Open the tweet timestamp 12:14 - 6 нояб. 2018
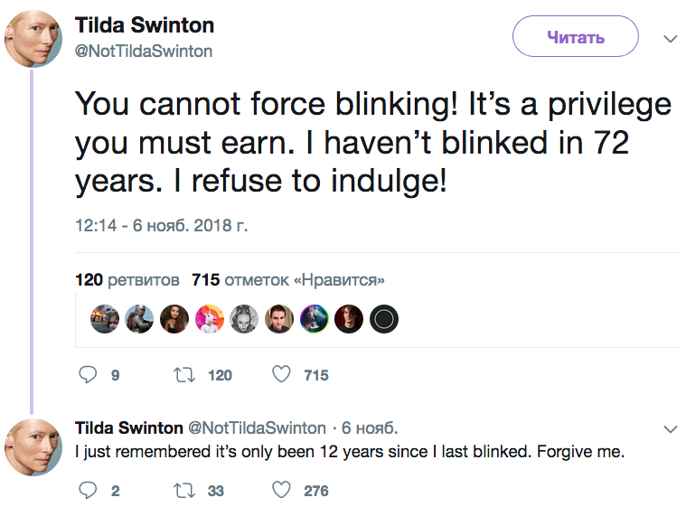 (x=162, y=226)
